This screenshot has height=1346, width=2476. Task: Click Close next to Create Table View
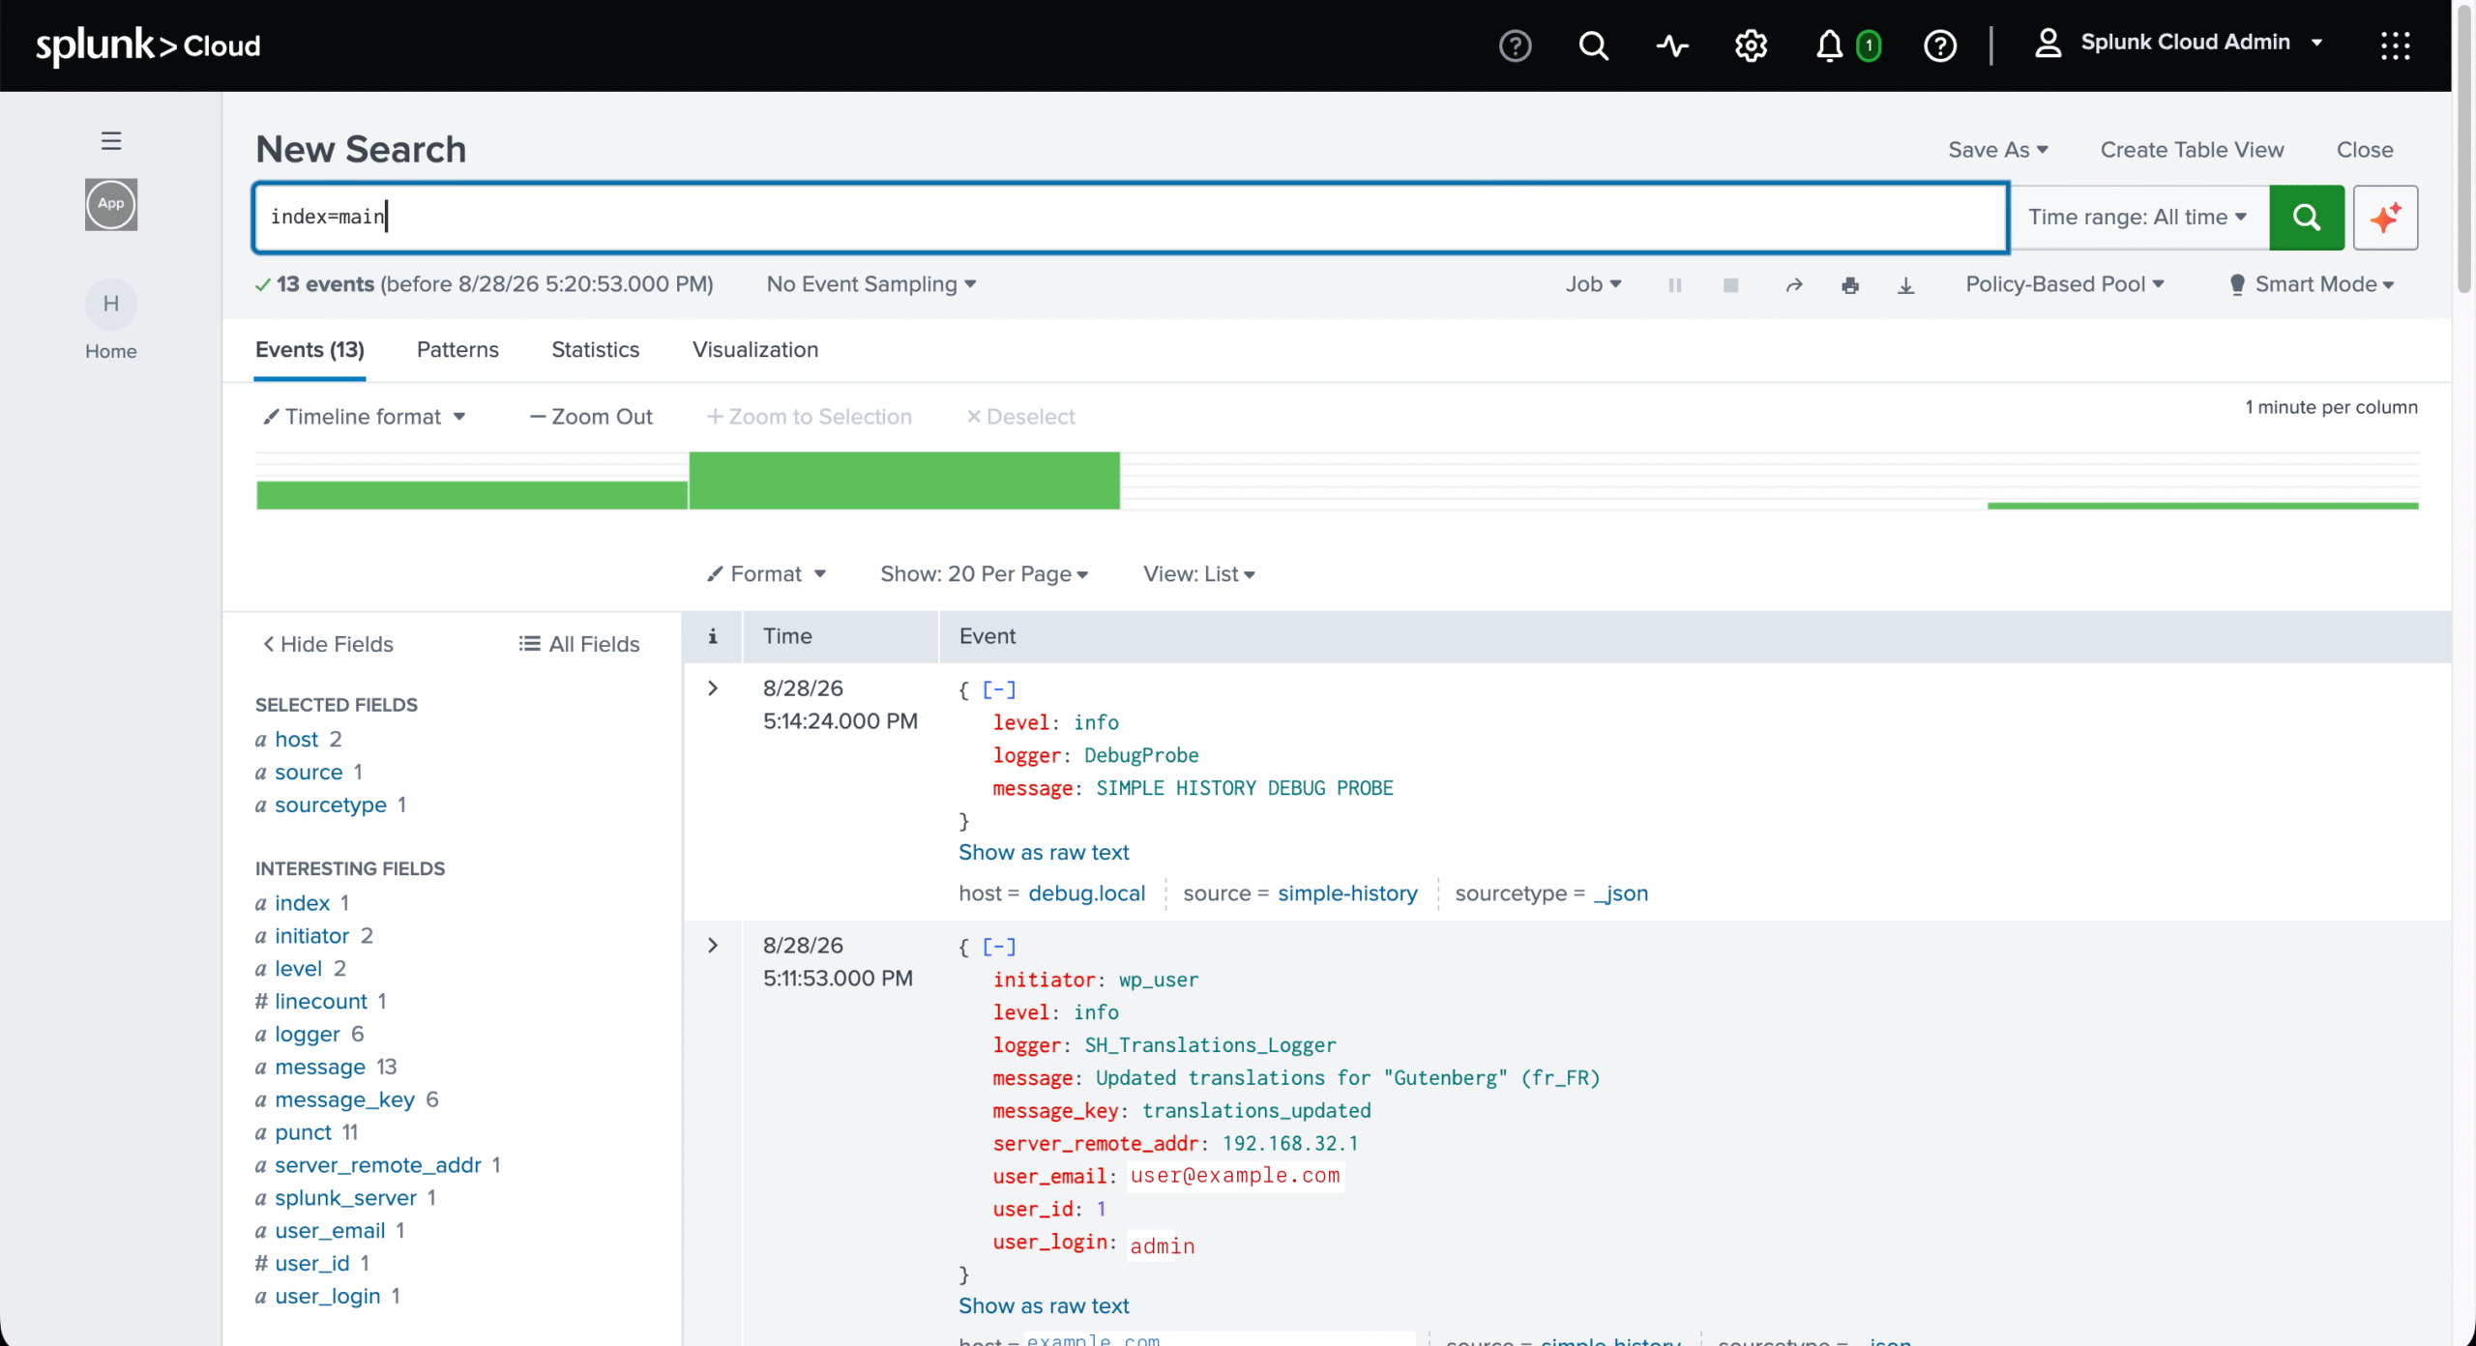(2365, 150)
